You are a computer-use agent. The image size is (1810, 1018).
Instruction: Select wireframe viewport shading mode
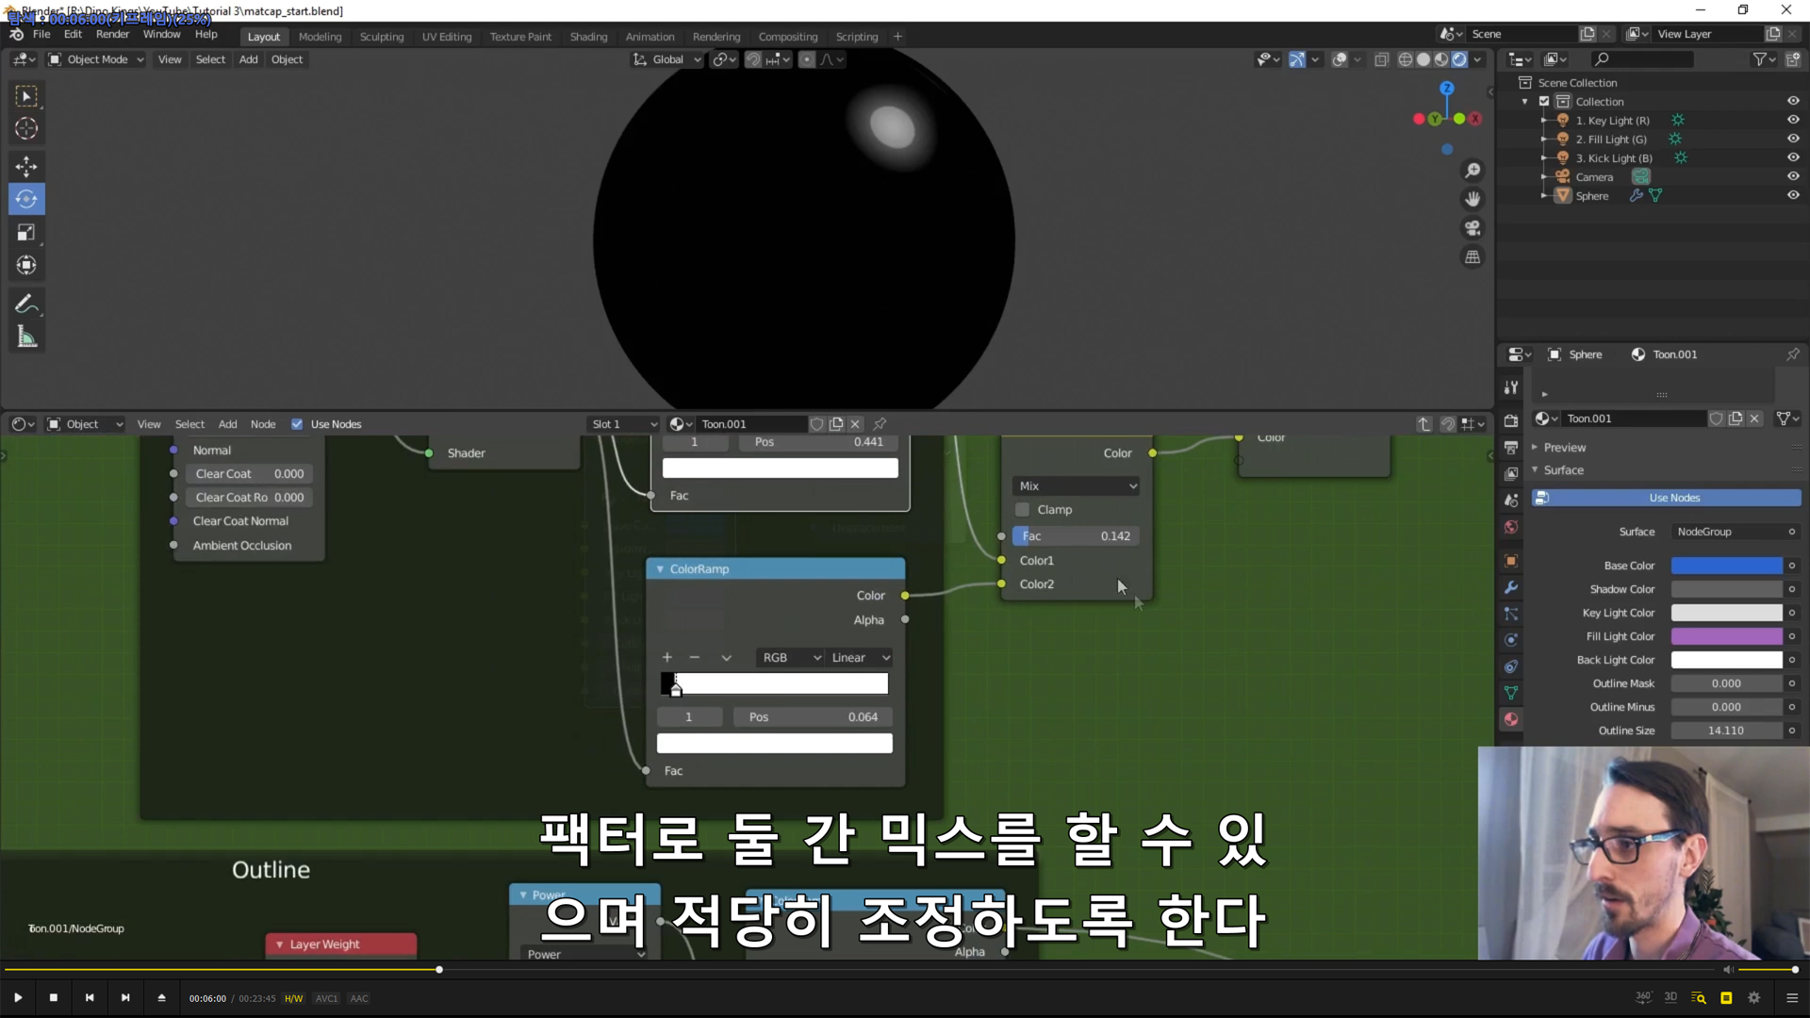coord(1406,59)
